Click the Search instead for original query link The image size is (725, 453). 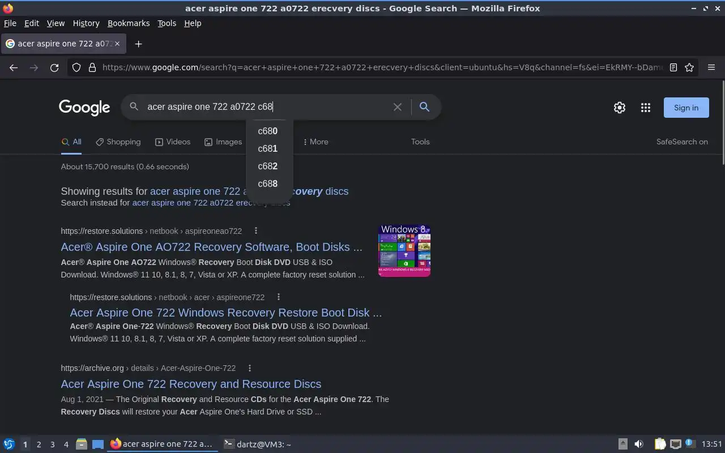211,203
